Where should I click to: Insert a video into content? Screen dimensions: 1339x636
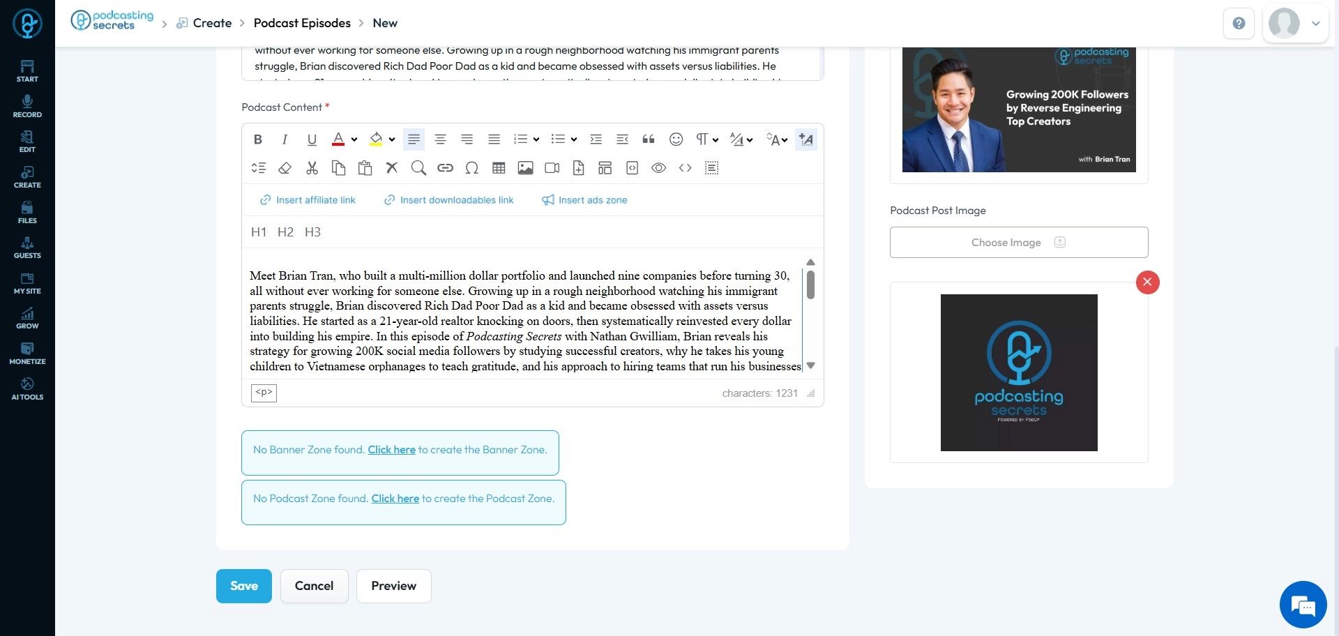(x=552, y=168)
